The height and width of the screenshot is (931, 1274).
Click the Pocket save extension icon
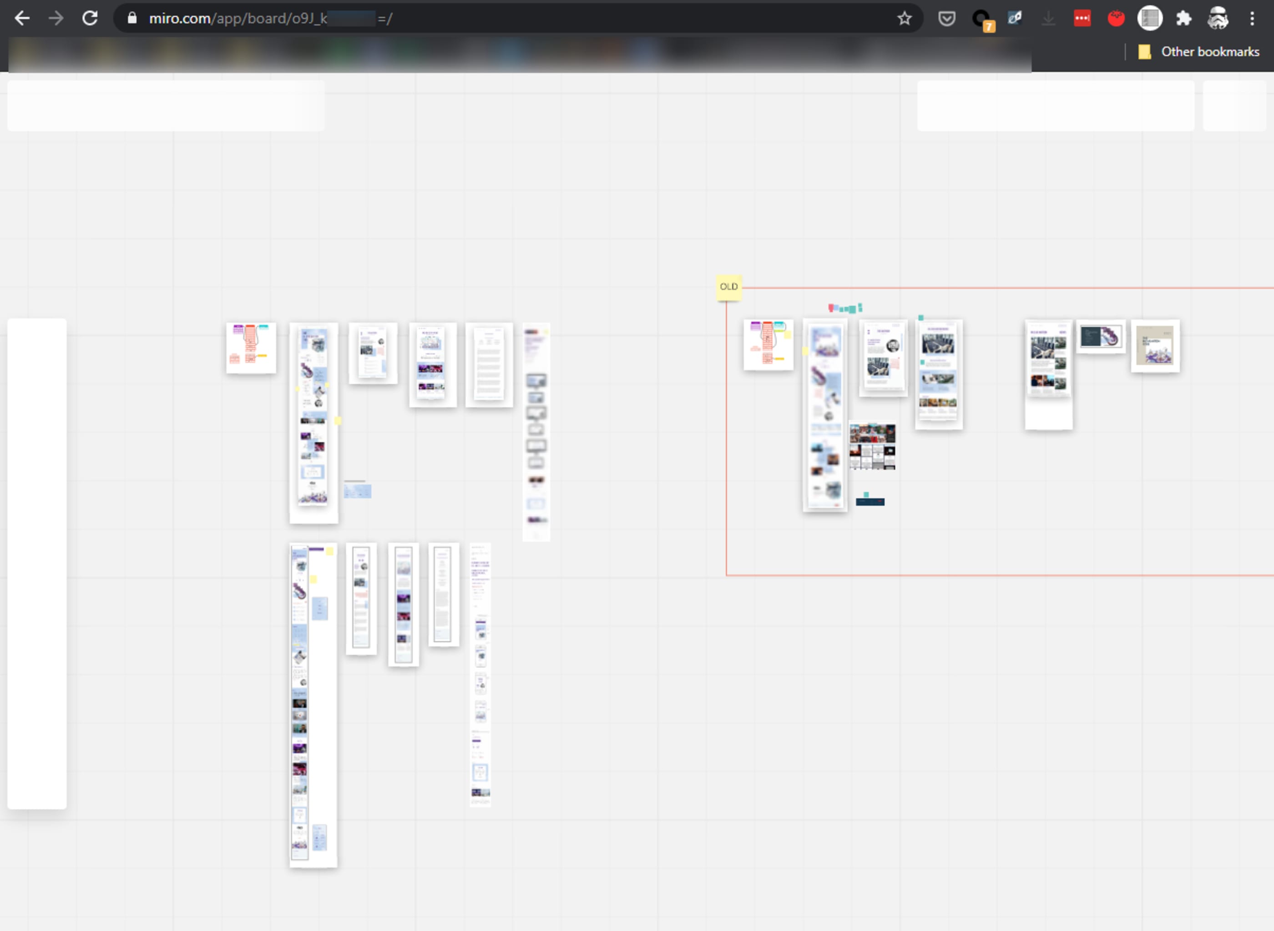(x=946, y=19)
